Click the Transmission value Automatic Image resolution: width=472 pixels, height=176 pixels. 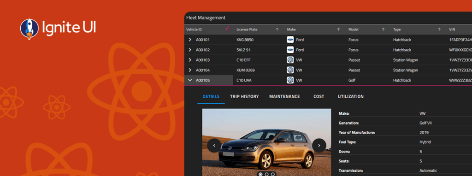(428, 170)
